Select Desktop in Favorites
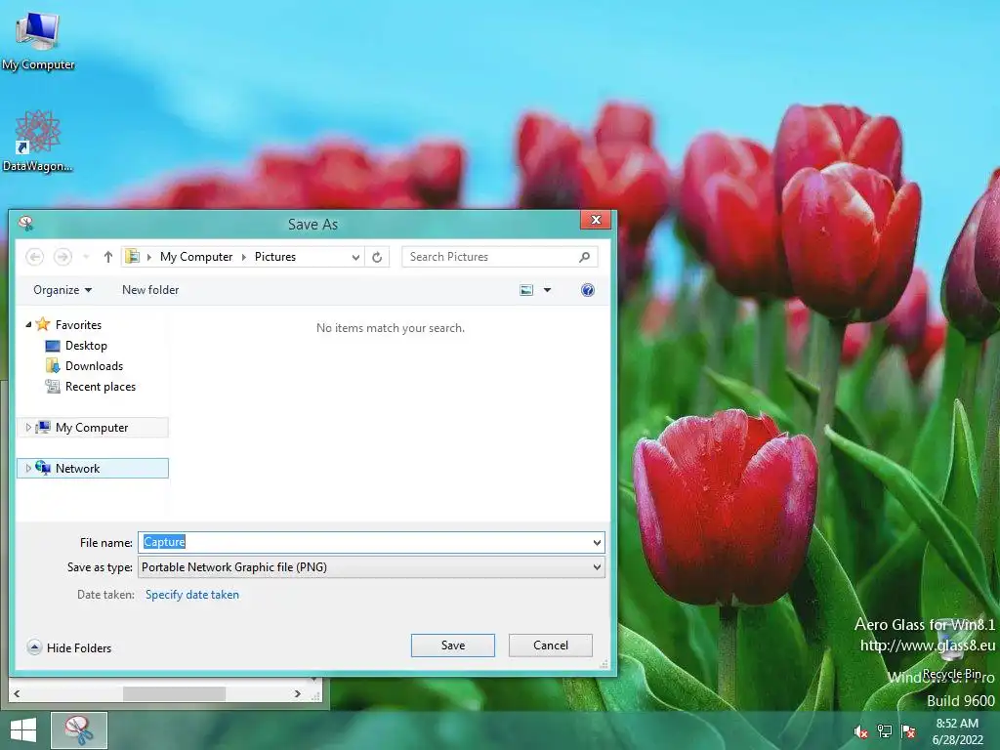This screenshot has height=750, width=1000. [x=86, y=345]
